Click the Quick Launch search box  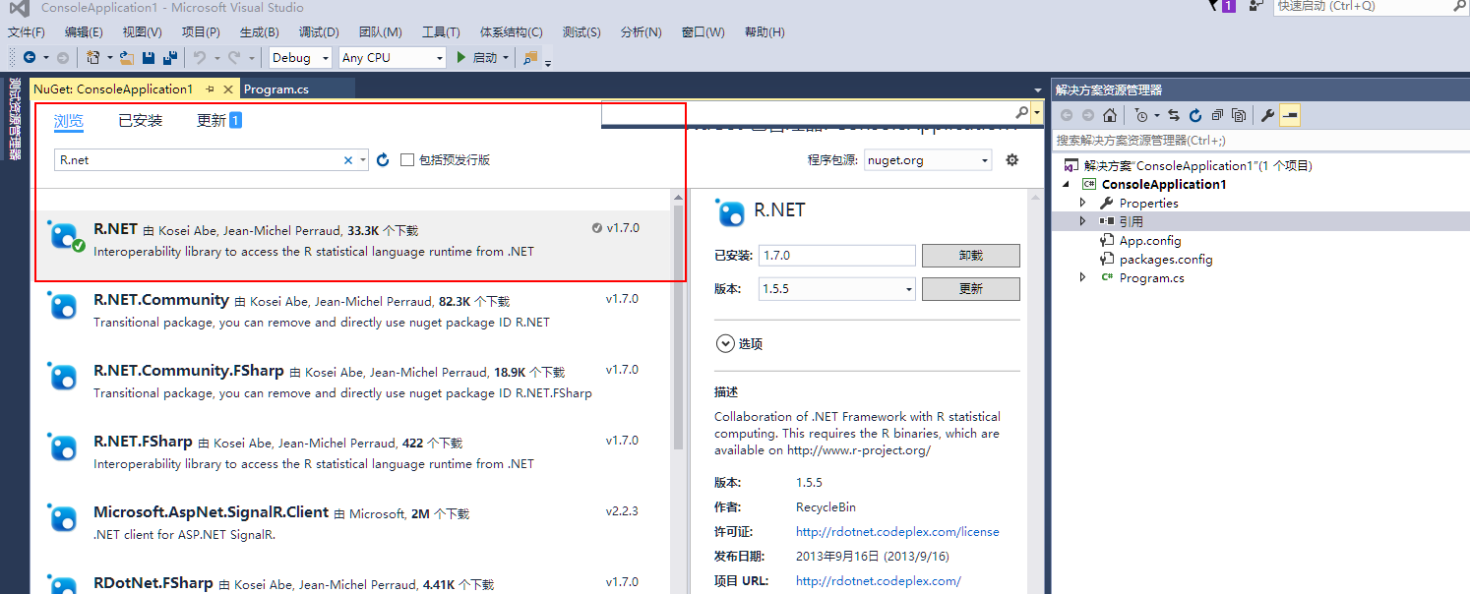click(1372, 6)
